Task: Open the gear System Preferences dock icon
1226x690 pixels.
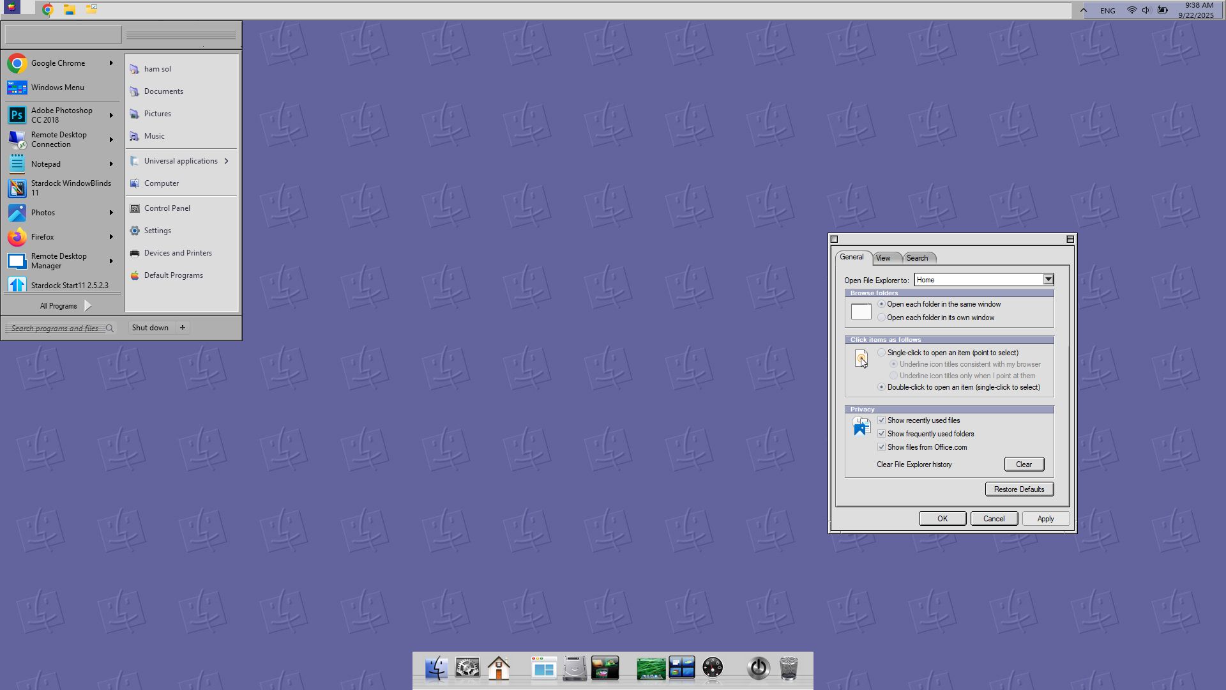Action: tap(467, 668)
